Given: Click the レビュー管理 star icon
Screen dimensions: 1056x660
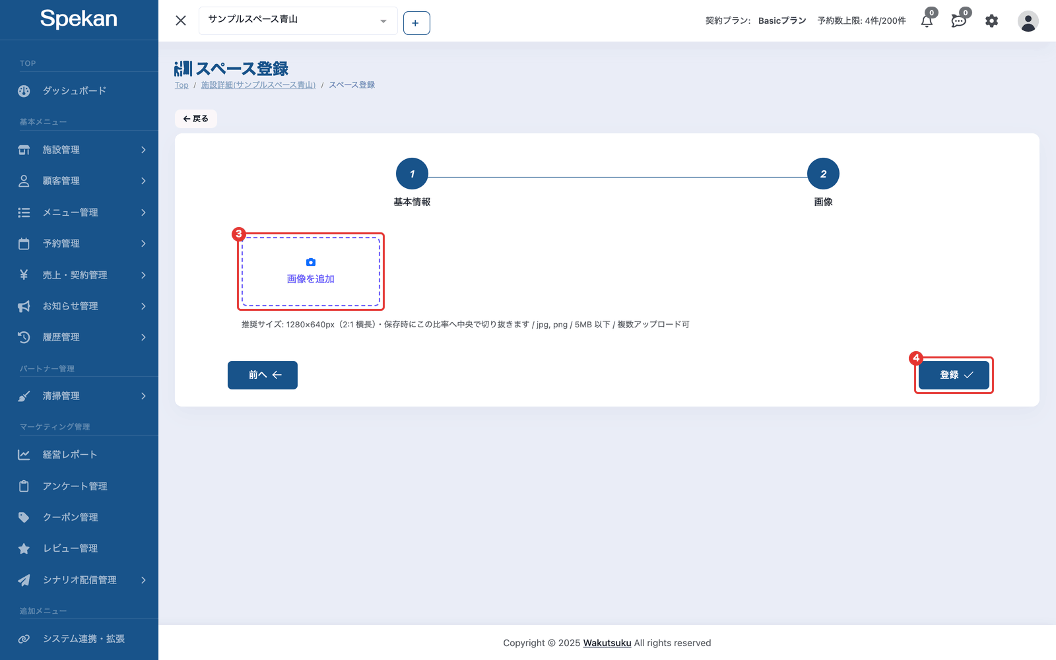Looking at the screenshot, I should click(x=24, y=548).
